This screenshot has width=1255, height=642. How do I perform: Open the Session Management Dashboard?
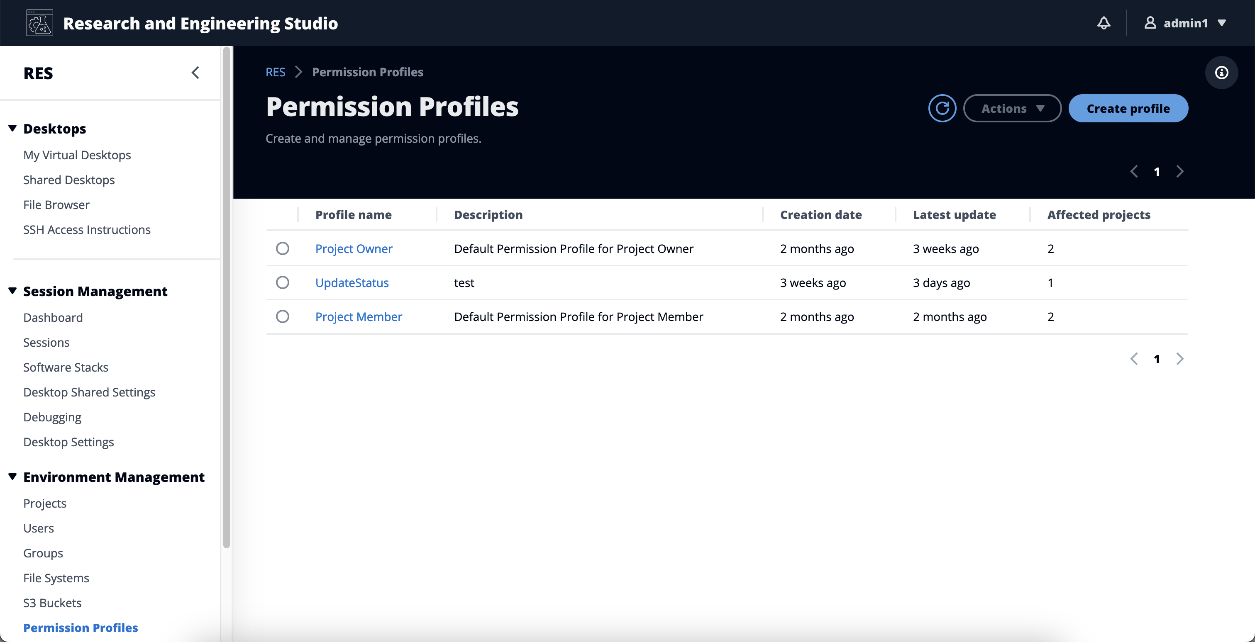coord(53,317)
